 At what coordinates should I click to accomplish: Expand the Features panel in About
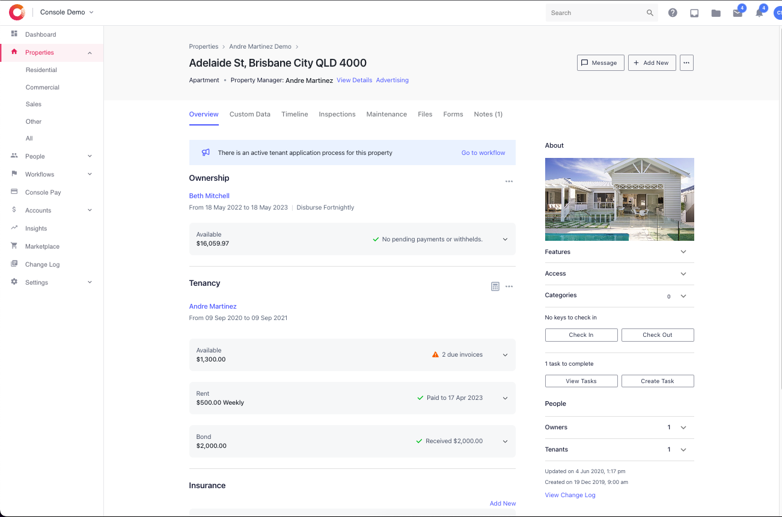(683, 252)
